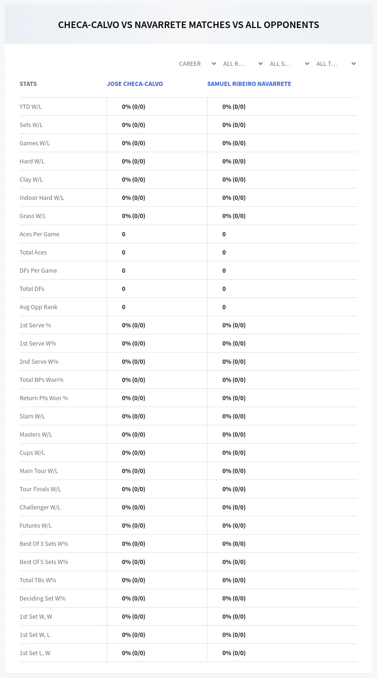Click the chevron next to ALL S...
This screenshot has height=678, width=377.
(x=307, y=64)
